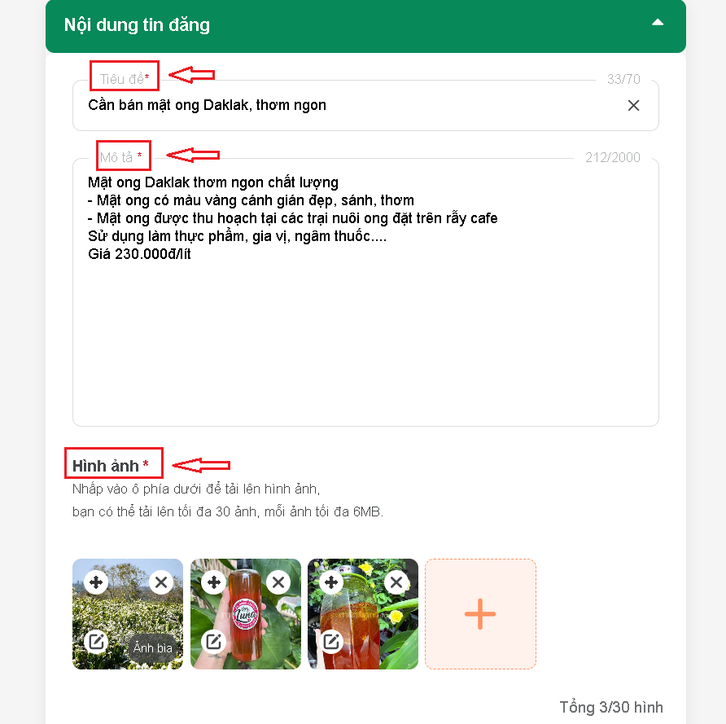Screen dimensions: 726x724
Task: Click the hint 'Nhấp vào ô phía dưới để tải lên hình ảnh'
Action: (196, 489)
